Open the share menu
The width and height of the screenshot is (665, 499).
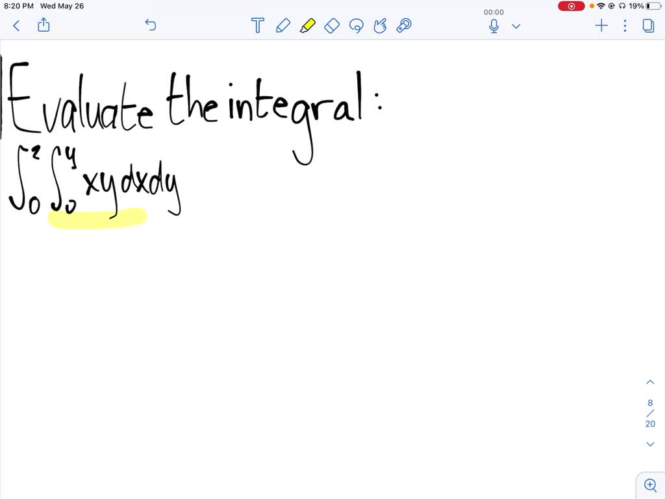click(43, 25)
